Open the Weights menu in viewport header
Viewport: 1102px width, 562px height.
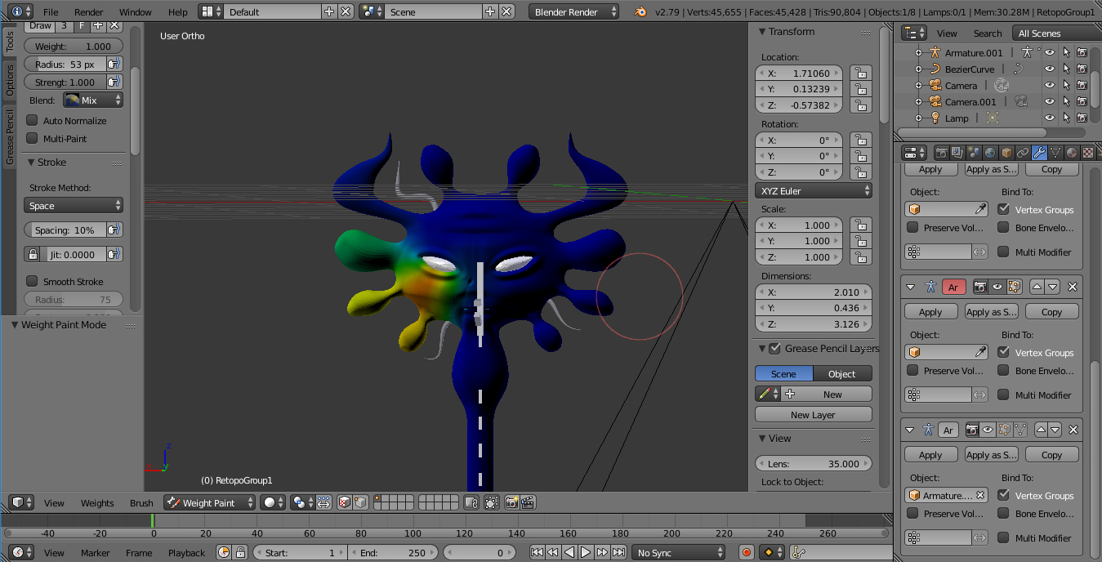pyautogui.click(x=97, y=503)
